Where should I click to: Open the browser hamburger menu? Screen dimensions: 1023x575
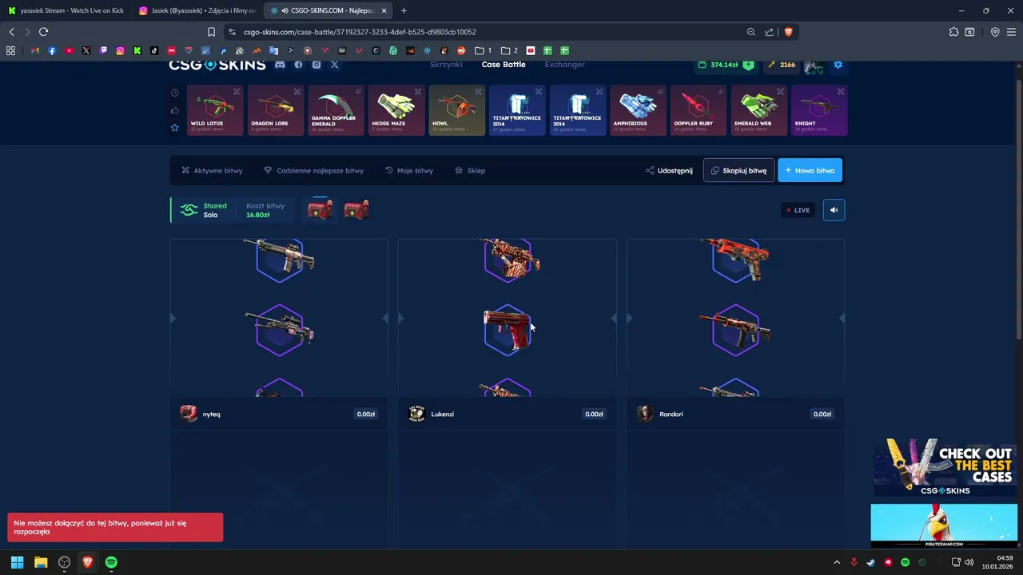tap(1012, 32)
